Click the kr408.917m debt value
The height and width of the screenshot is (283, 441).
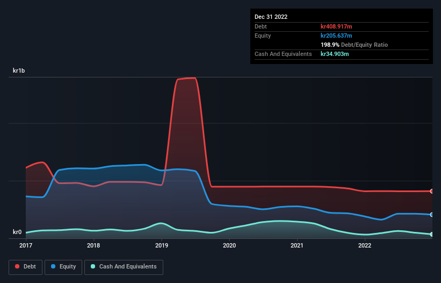336,26
